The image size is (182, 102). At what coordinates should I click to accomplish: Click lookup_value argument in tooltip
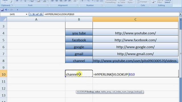(94, 92)
